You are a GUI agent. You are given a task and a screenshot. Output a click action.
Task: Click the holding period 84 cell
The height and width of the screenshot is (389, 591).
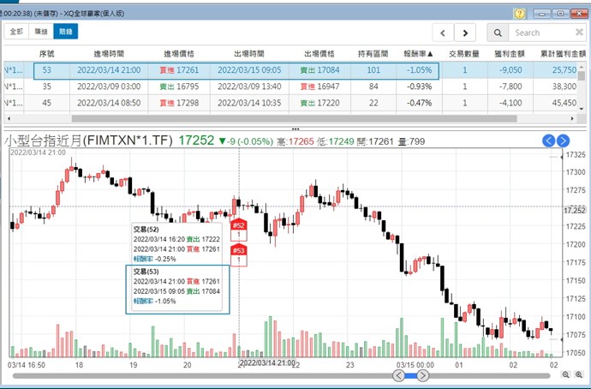(x=373, y=87)
